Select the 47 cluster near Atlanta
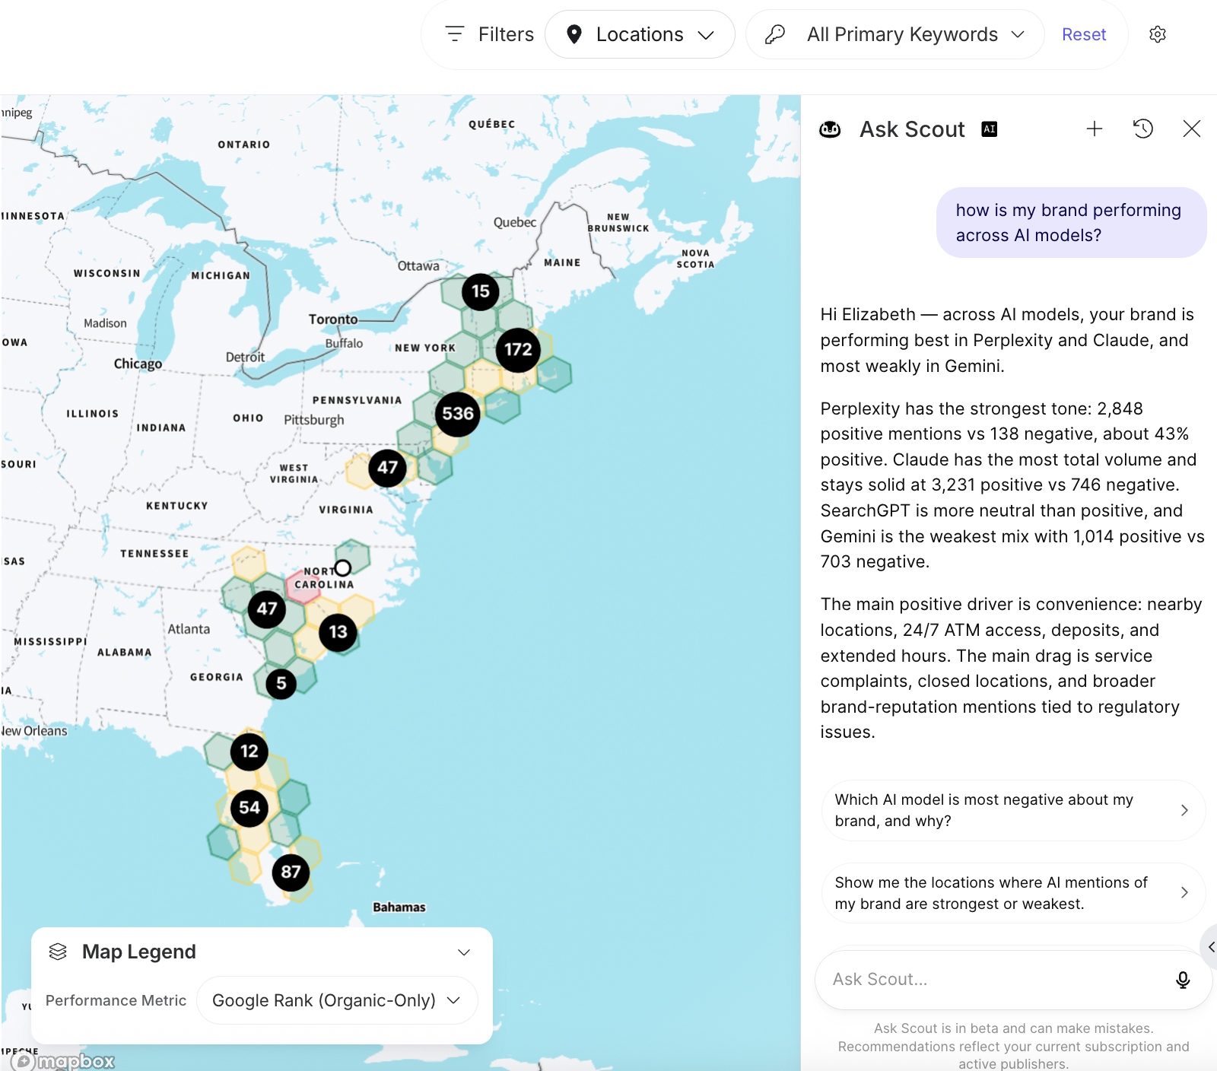The image size is (1217, 1071). (267, 609)
